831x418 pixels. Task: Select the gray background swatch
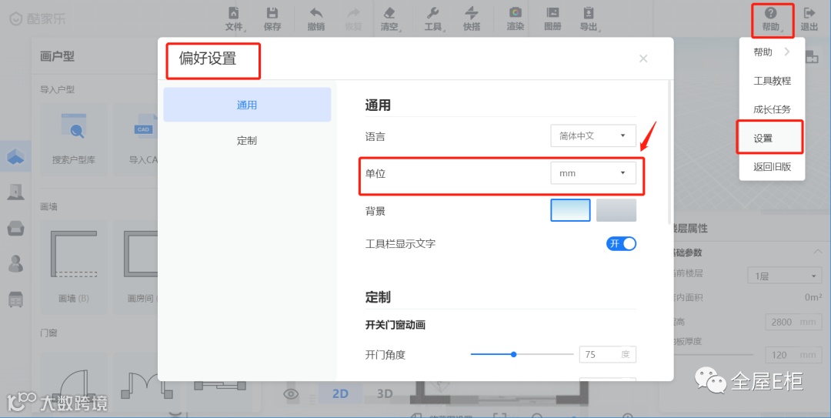pyautogui.click(x=616, y=210)
